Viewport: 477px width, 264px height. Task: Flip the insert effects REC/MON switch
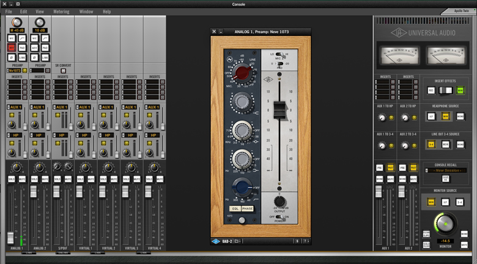(446, 90)
